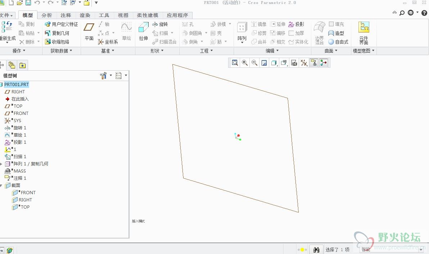The height and width of the screenshot is (254, 429).
Task: Switch to the 分析 ribbon tab
Action: point(47,15)
